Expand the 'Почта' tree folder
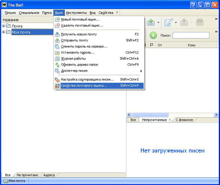This screenshot has width=220, height=185. 3,26
